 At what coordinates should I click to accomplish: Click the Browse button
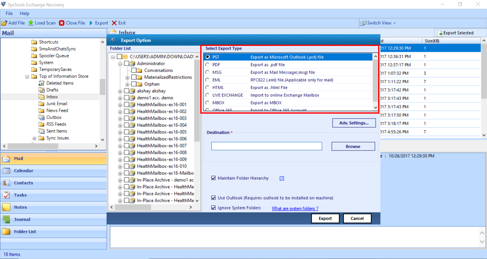353,146
